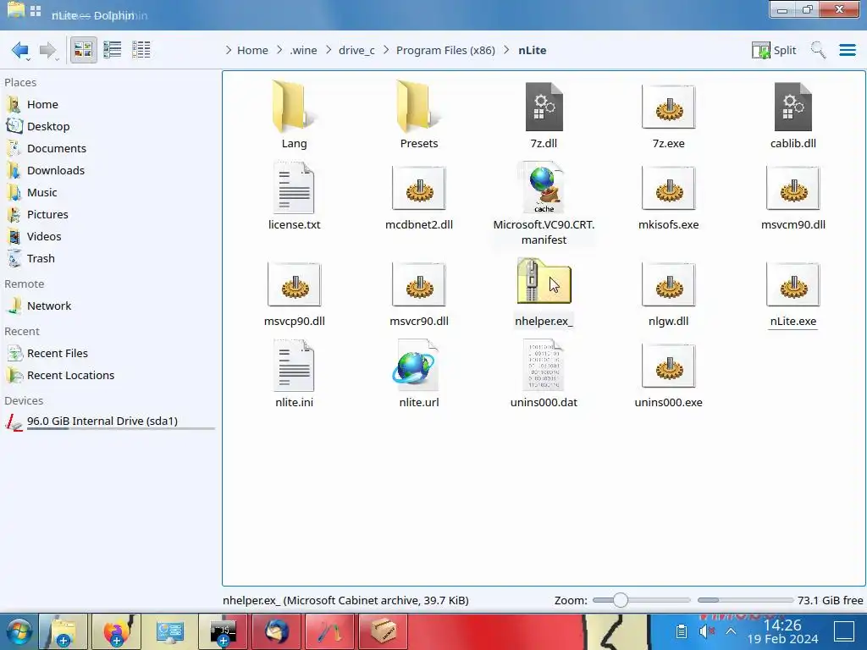Click the muted volume tray icon
This screenshot has width=867, height=650.
point(707,631)
